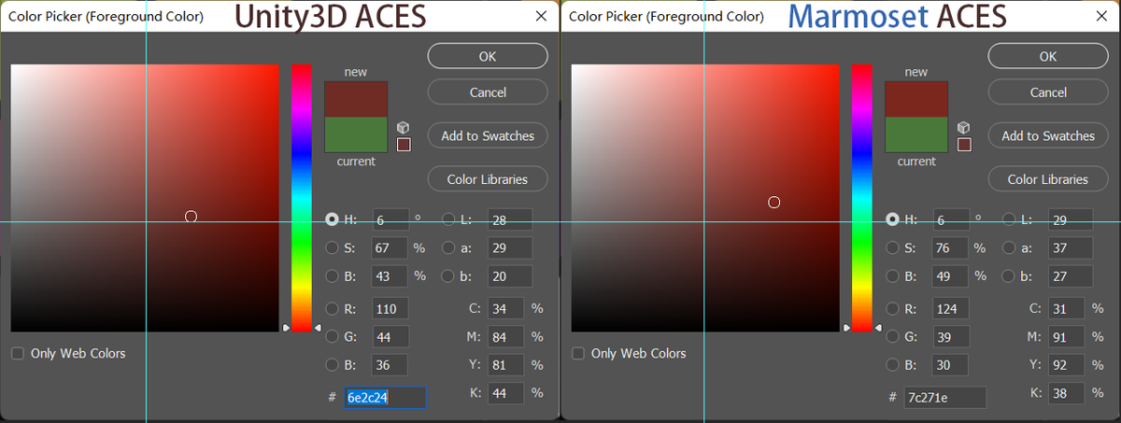Click the K field showing 38

tap(1066, 393)
